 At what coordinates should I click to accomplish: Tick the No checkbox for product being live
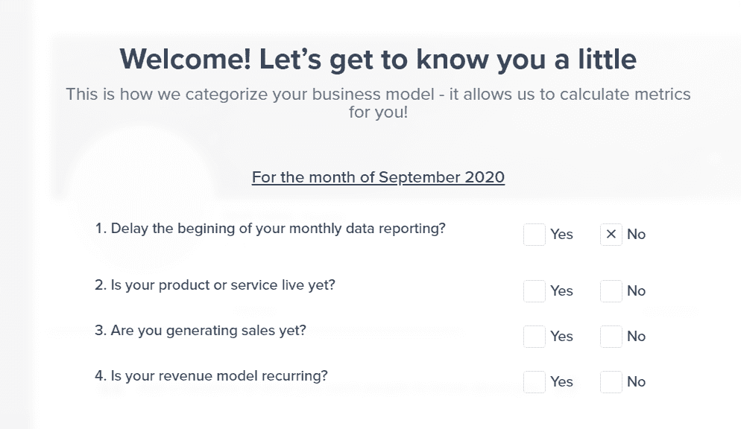click(611, 291)
